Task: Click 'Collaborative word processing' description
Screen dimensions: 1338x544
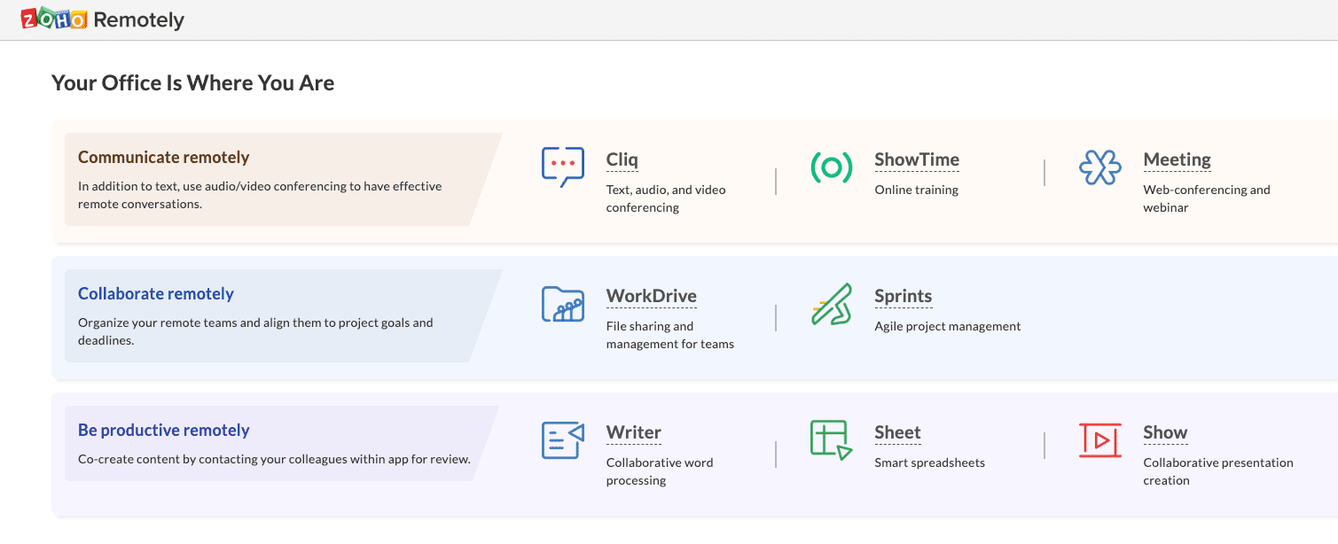Action: 660,471
